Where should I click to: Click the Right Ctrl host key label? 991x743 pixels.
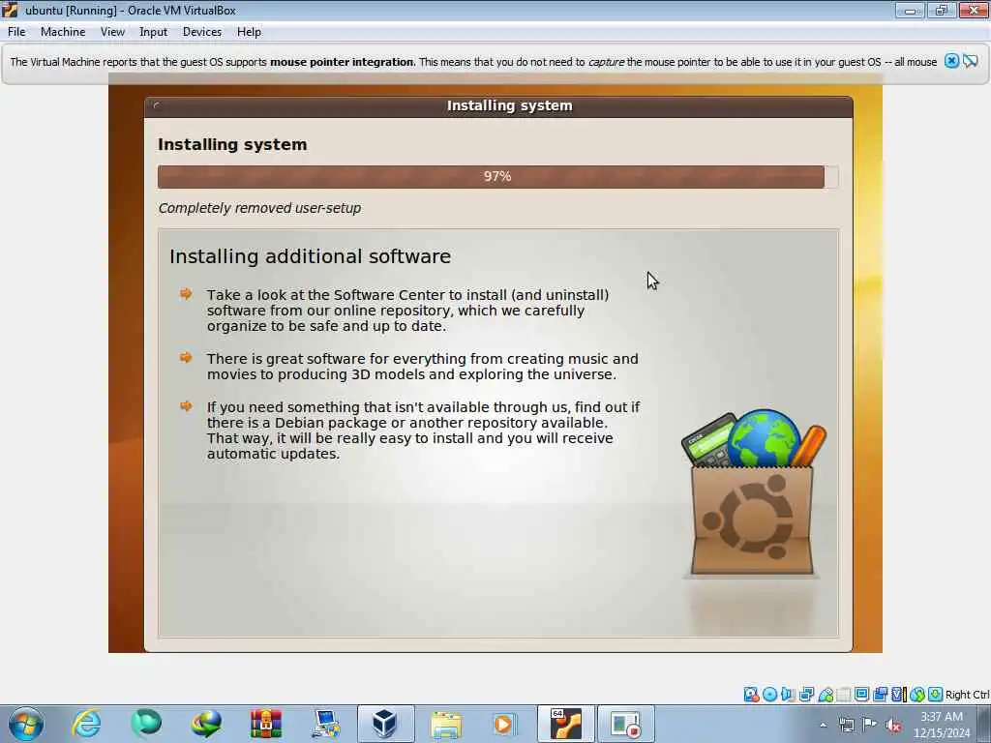[x=967, y=695]
